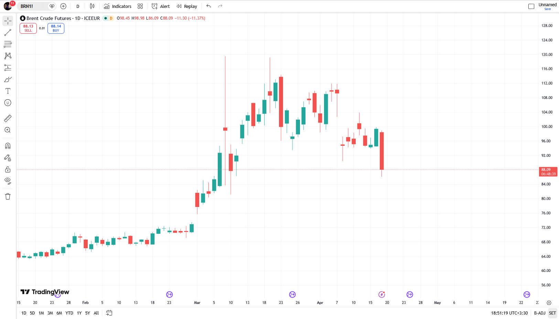Select the YTD time range
This screenshot has height=319, width=559.
coord(69,313)
